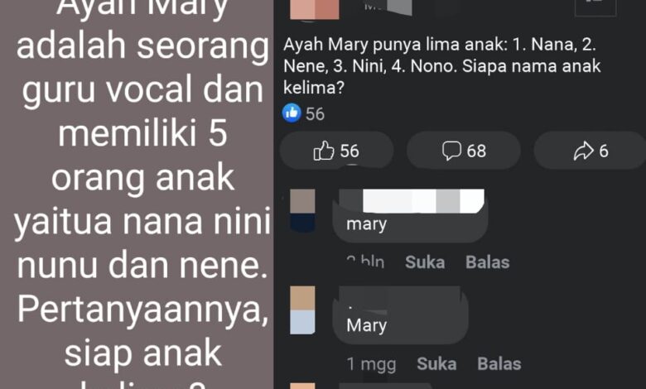Open the left image with guru vocal text
Screen dimensions: 646x389
point(137,194)
